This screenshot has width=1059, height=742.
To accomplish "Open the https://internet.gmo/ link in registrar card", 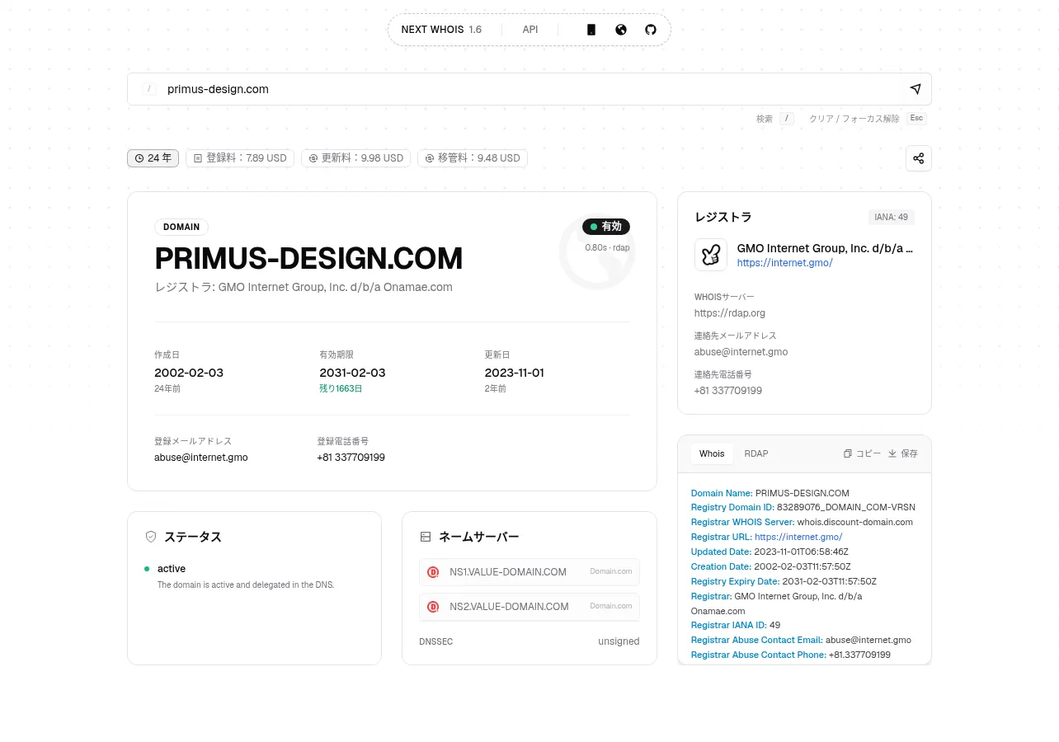I will click(x=785, y=263).
